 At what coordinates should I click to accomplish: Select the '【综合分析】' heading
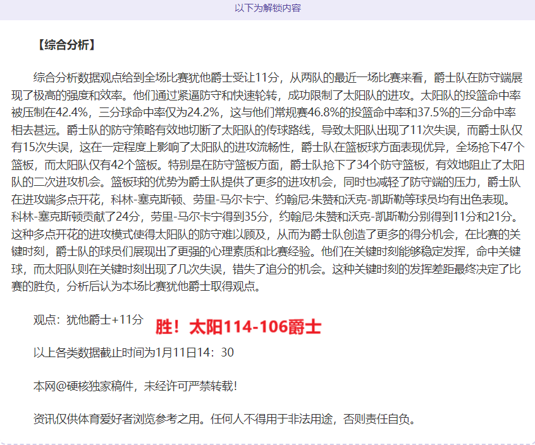tap(66, 45)
